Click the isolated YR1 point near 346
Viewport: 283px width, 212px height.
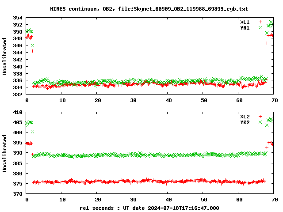32,45
